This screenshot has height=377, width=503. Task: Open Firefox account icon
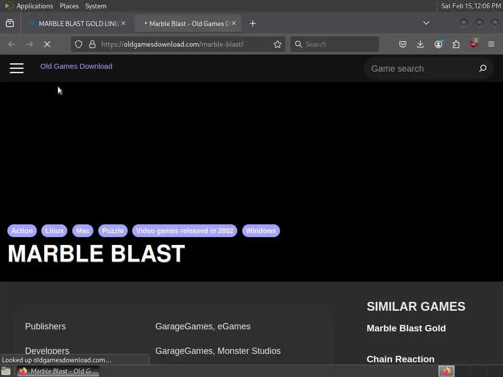pyautogui.click(x=438, y=44)
